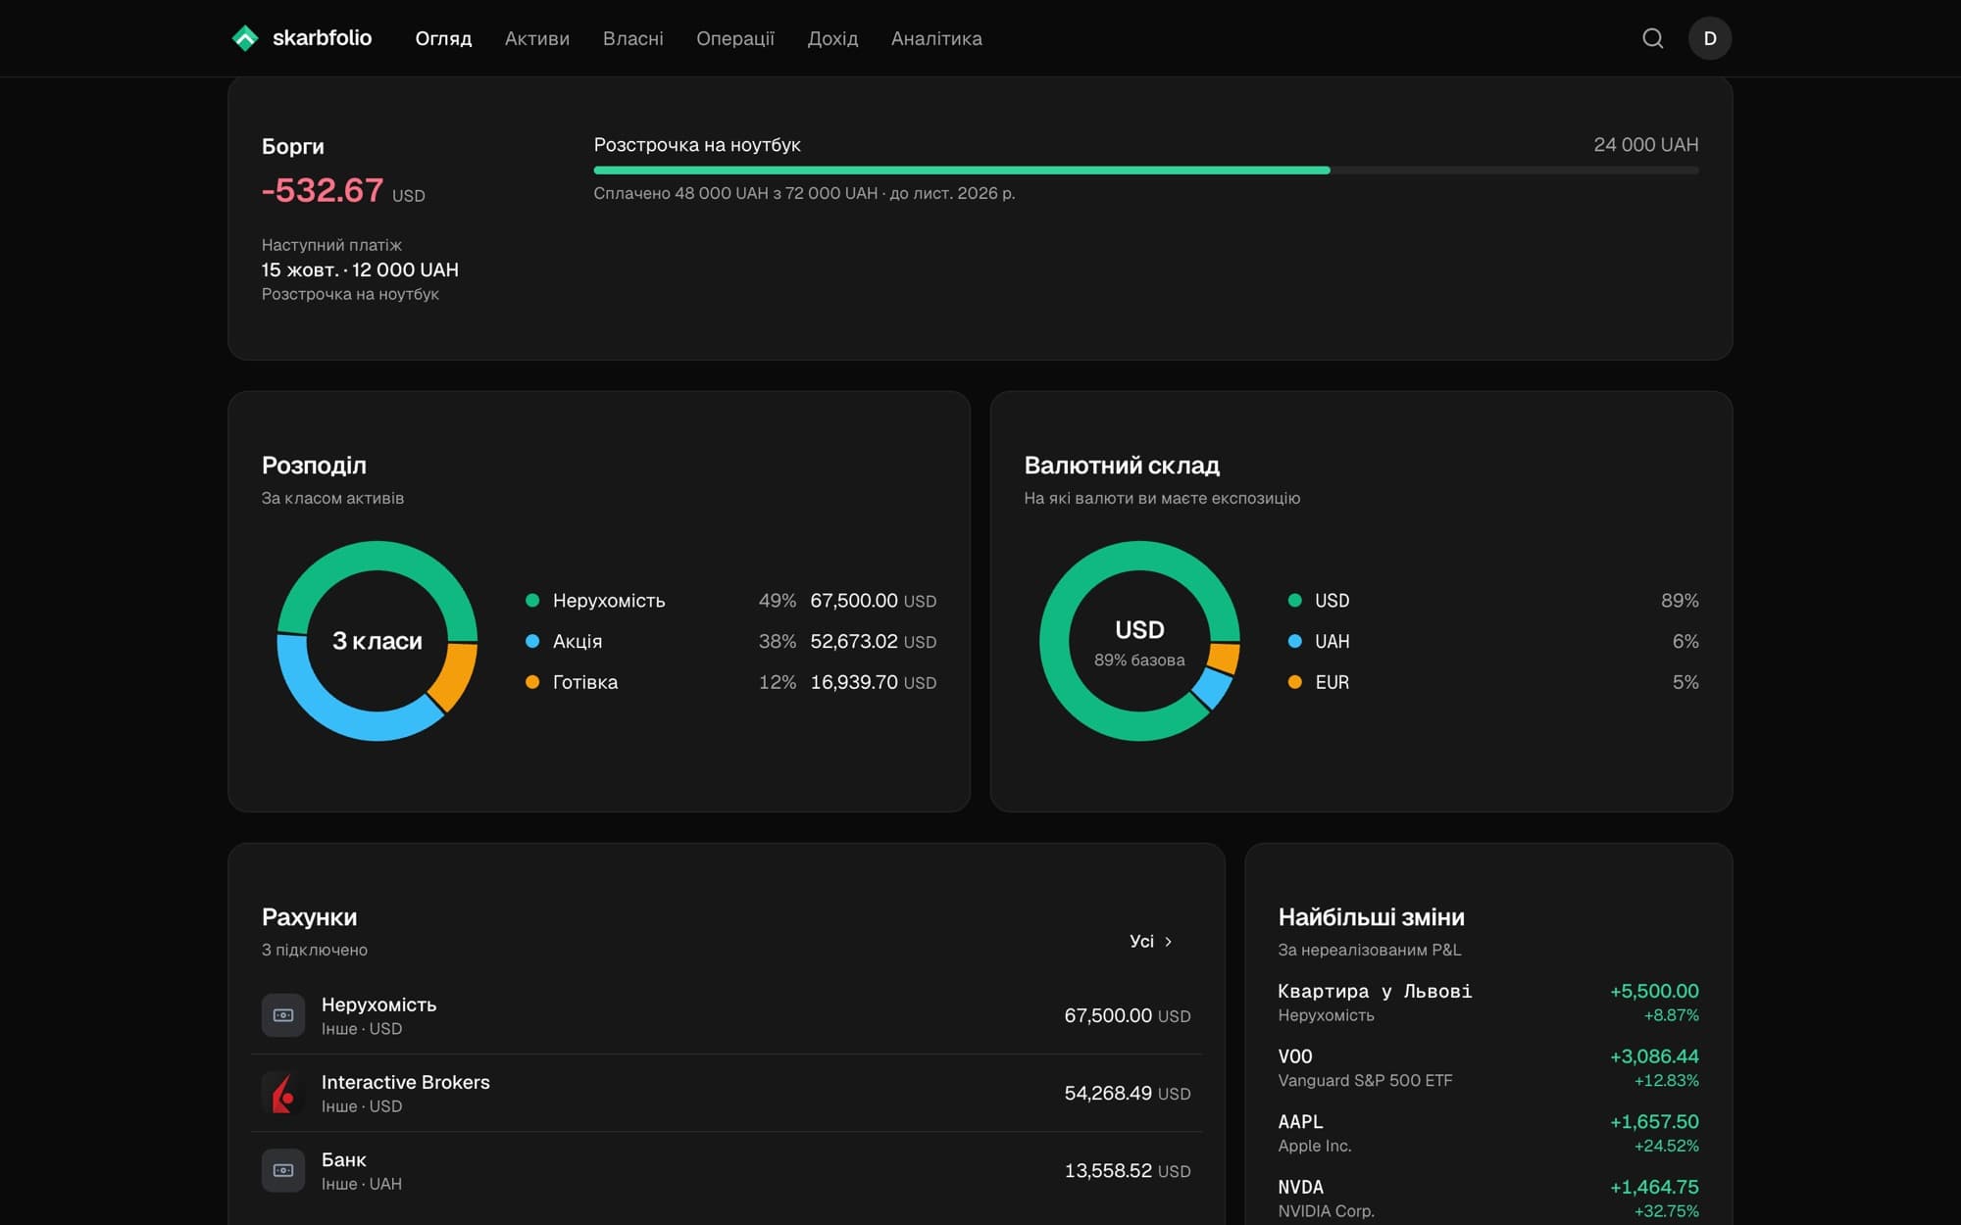The width and height of the screenshot is (1961, 1225).
Task: Click the orange EUR legend dot
Action: (1295, 682)
